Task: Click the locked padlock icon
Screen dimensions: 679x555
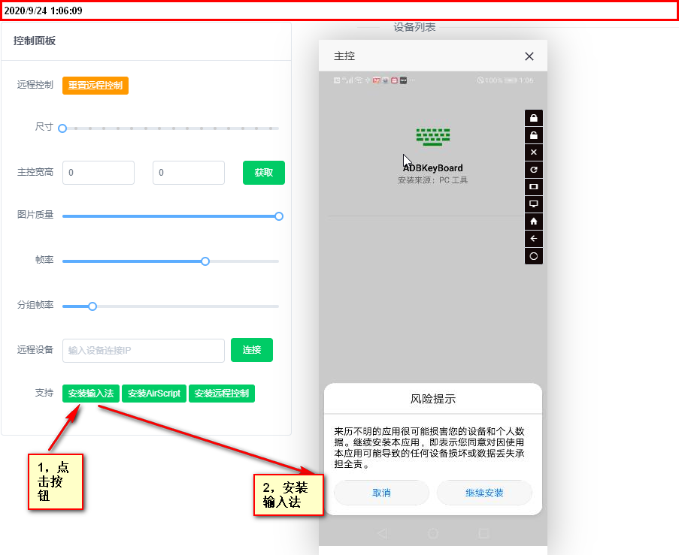Action: [534, 118]
